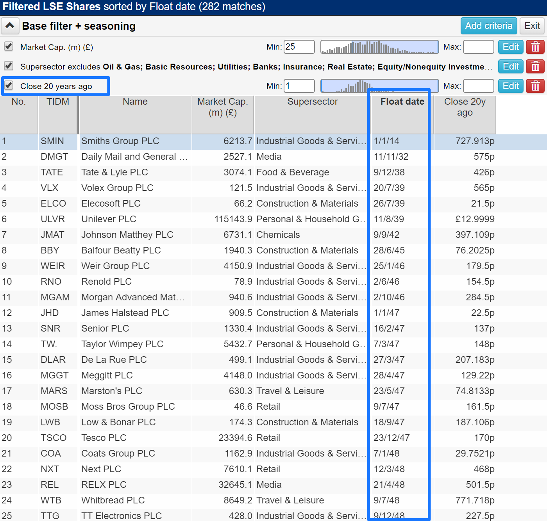This screenshot has height=521, width=547.
Task: Click the Filtered LSE Shares title bar
Action: pos(273,7)
